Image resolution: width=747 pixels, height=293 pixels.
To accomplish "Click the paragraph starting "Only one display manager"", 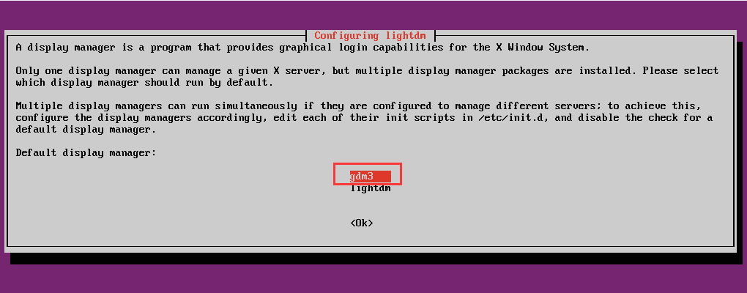I will tap(367, 76).
